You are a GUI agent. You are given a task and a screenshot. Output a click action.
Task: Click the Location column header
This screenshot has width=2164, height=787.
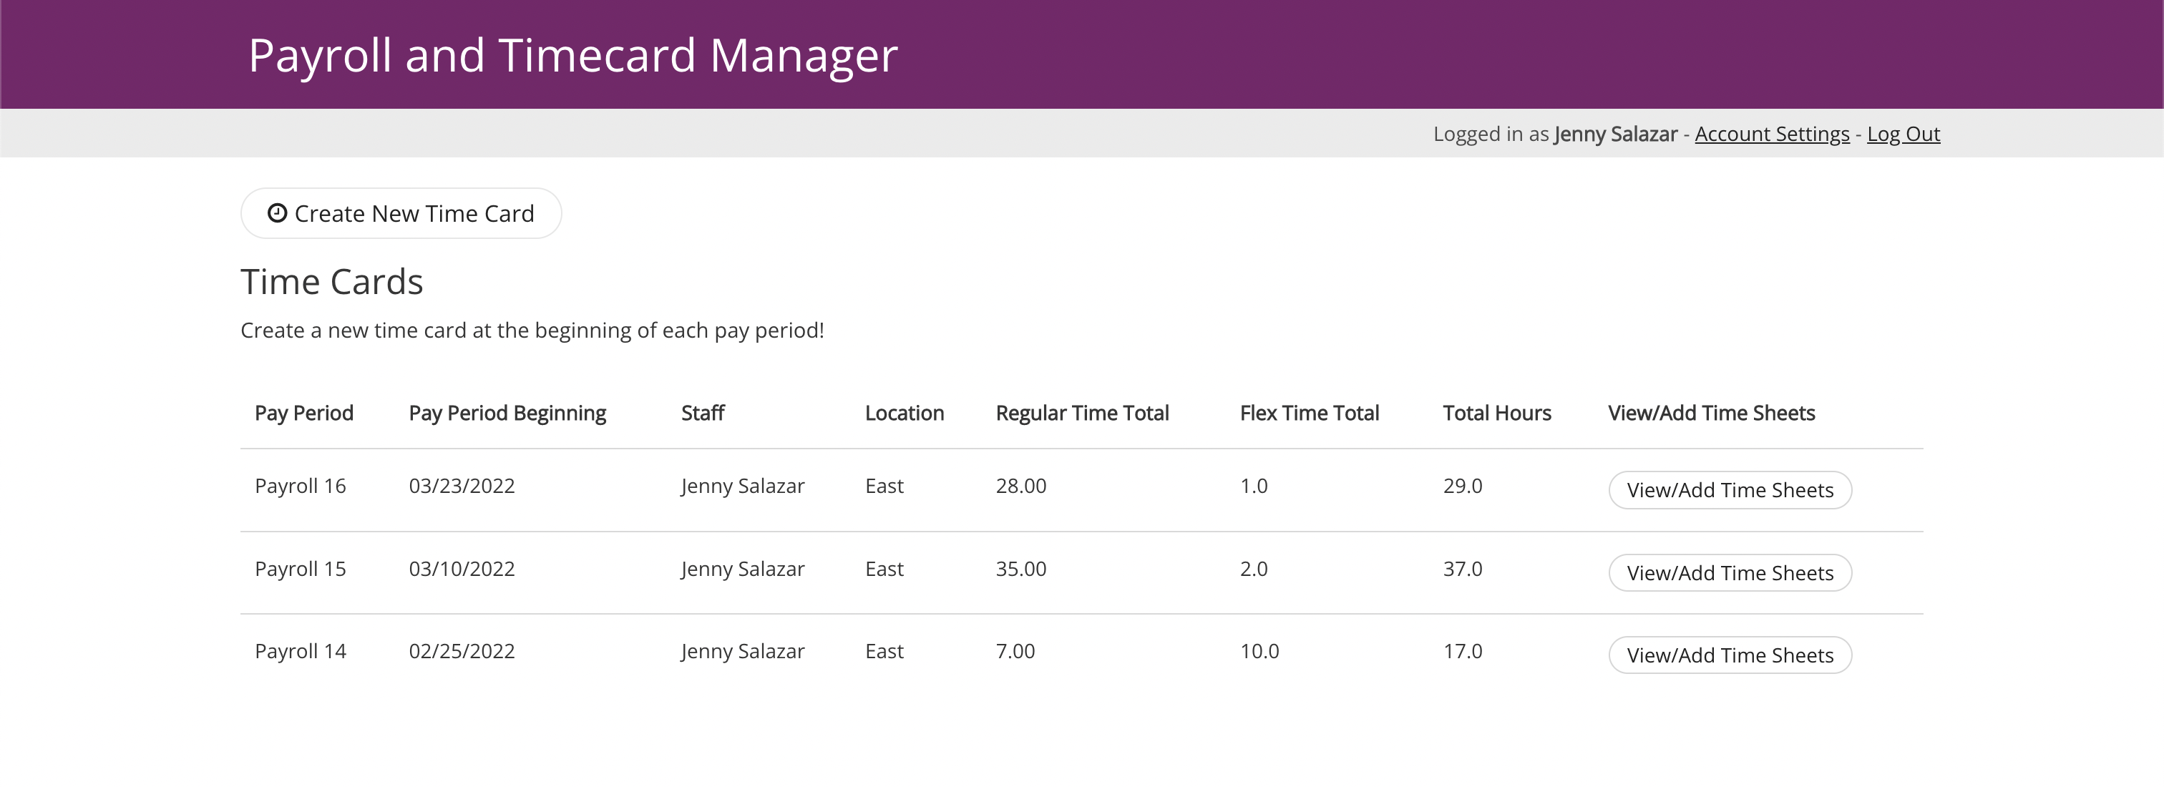pos(904,414)
